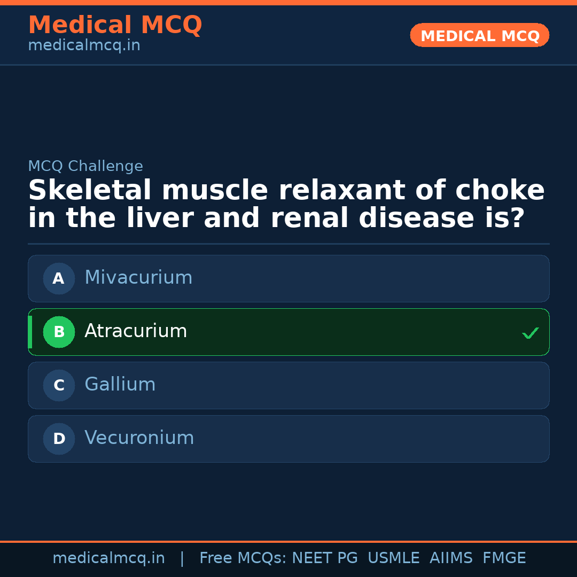This screenshot has width=577, height=577.
Task: Visit the medicalmcq.in link in header
Action: click(84, 45)
